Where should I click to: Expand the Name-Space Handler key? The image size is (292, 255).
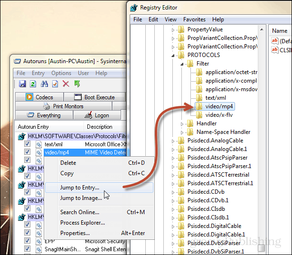pyautogui.click(x=182, y=132)
